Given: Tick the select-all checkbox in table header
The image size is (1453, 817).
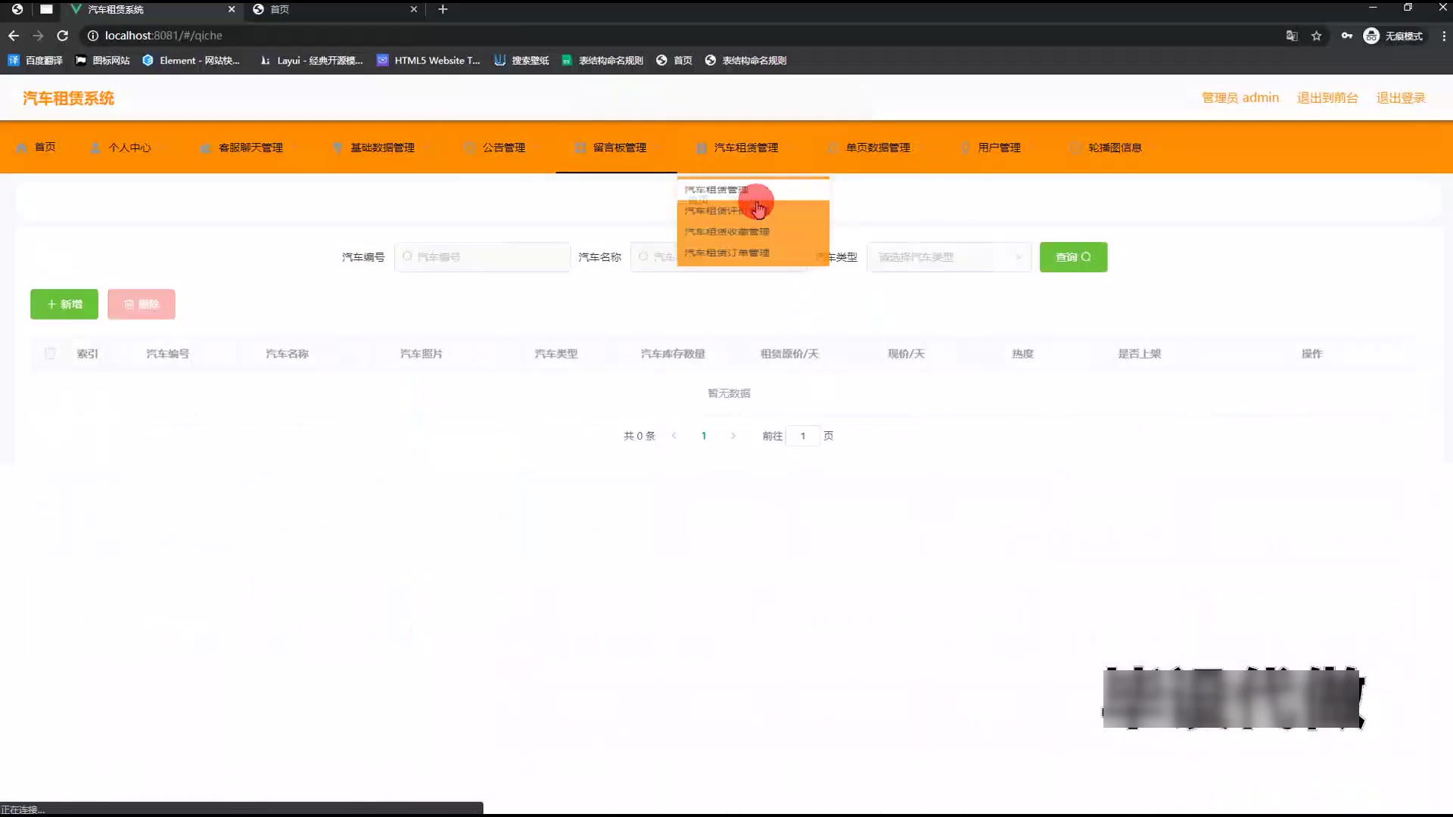Looking at the screenshot, I should click(x=50, y=353).
